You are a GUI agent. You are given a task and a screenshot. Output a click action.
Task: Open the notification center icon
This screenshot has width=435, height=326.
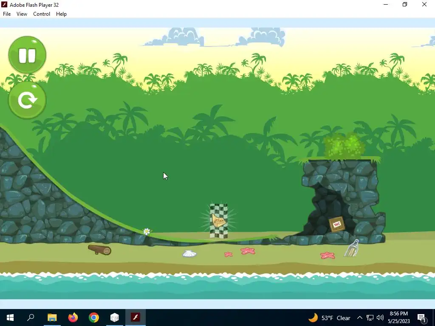tap(422, 318)
